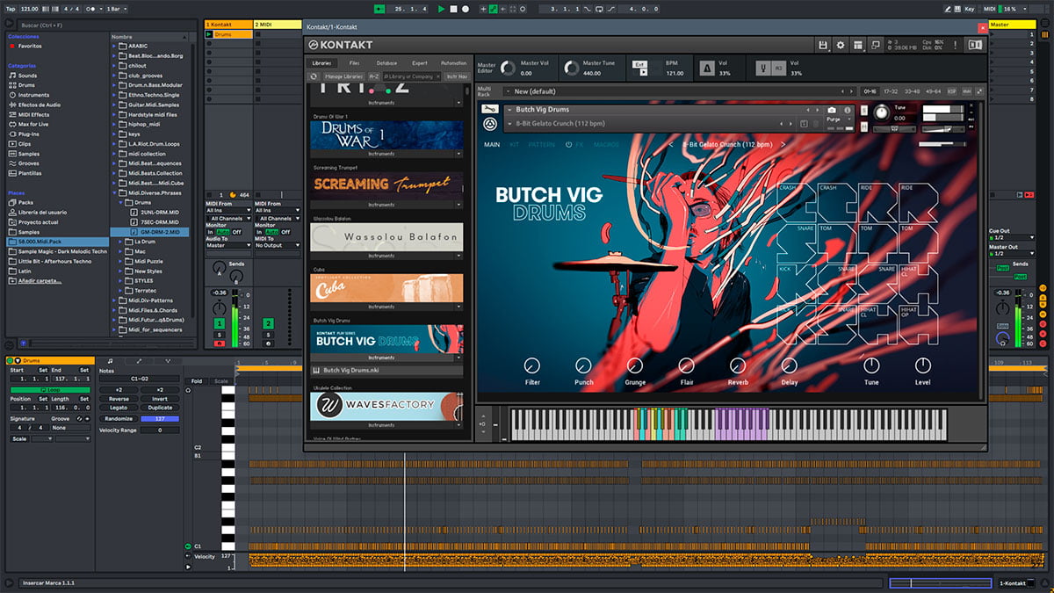This screenshot has height=593, width=1054.
Task: Switch to Kontakt Automation tab
Action: (x=453, y=63)
